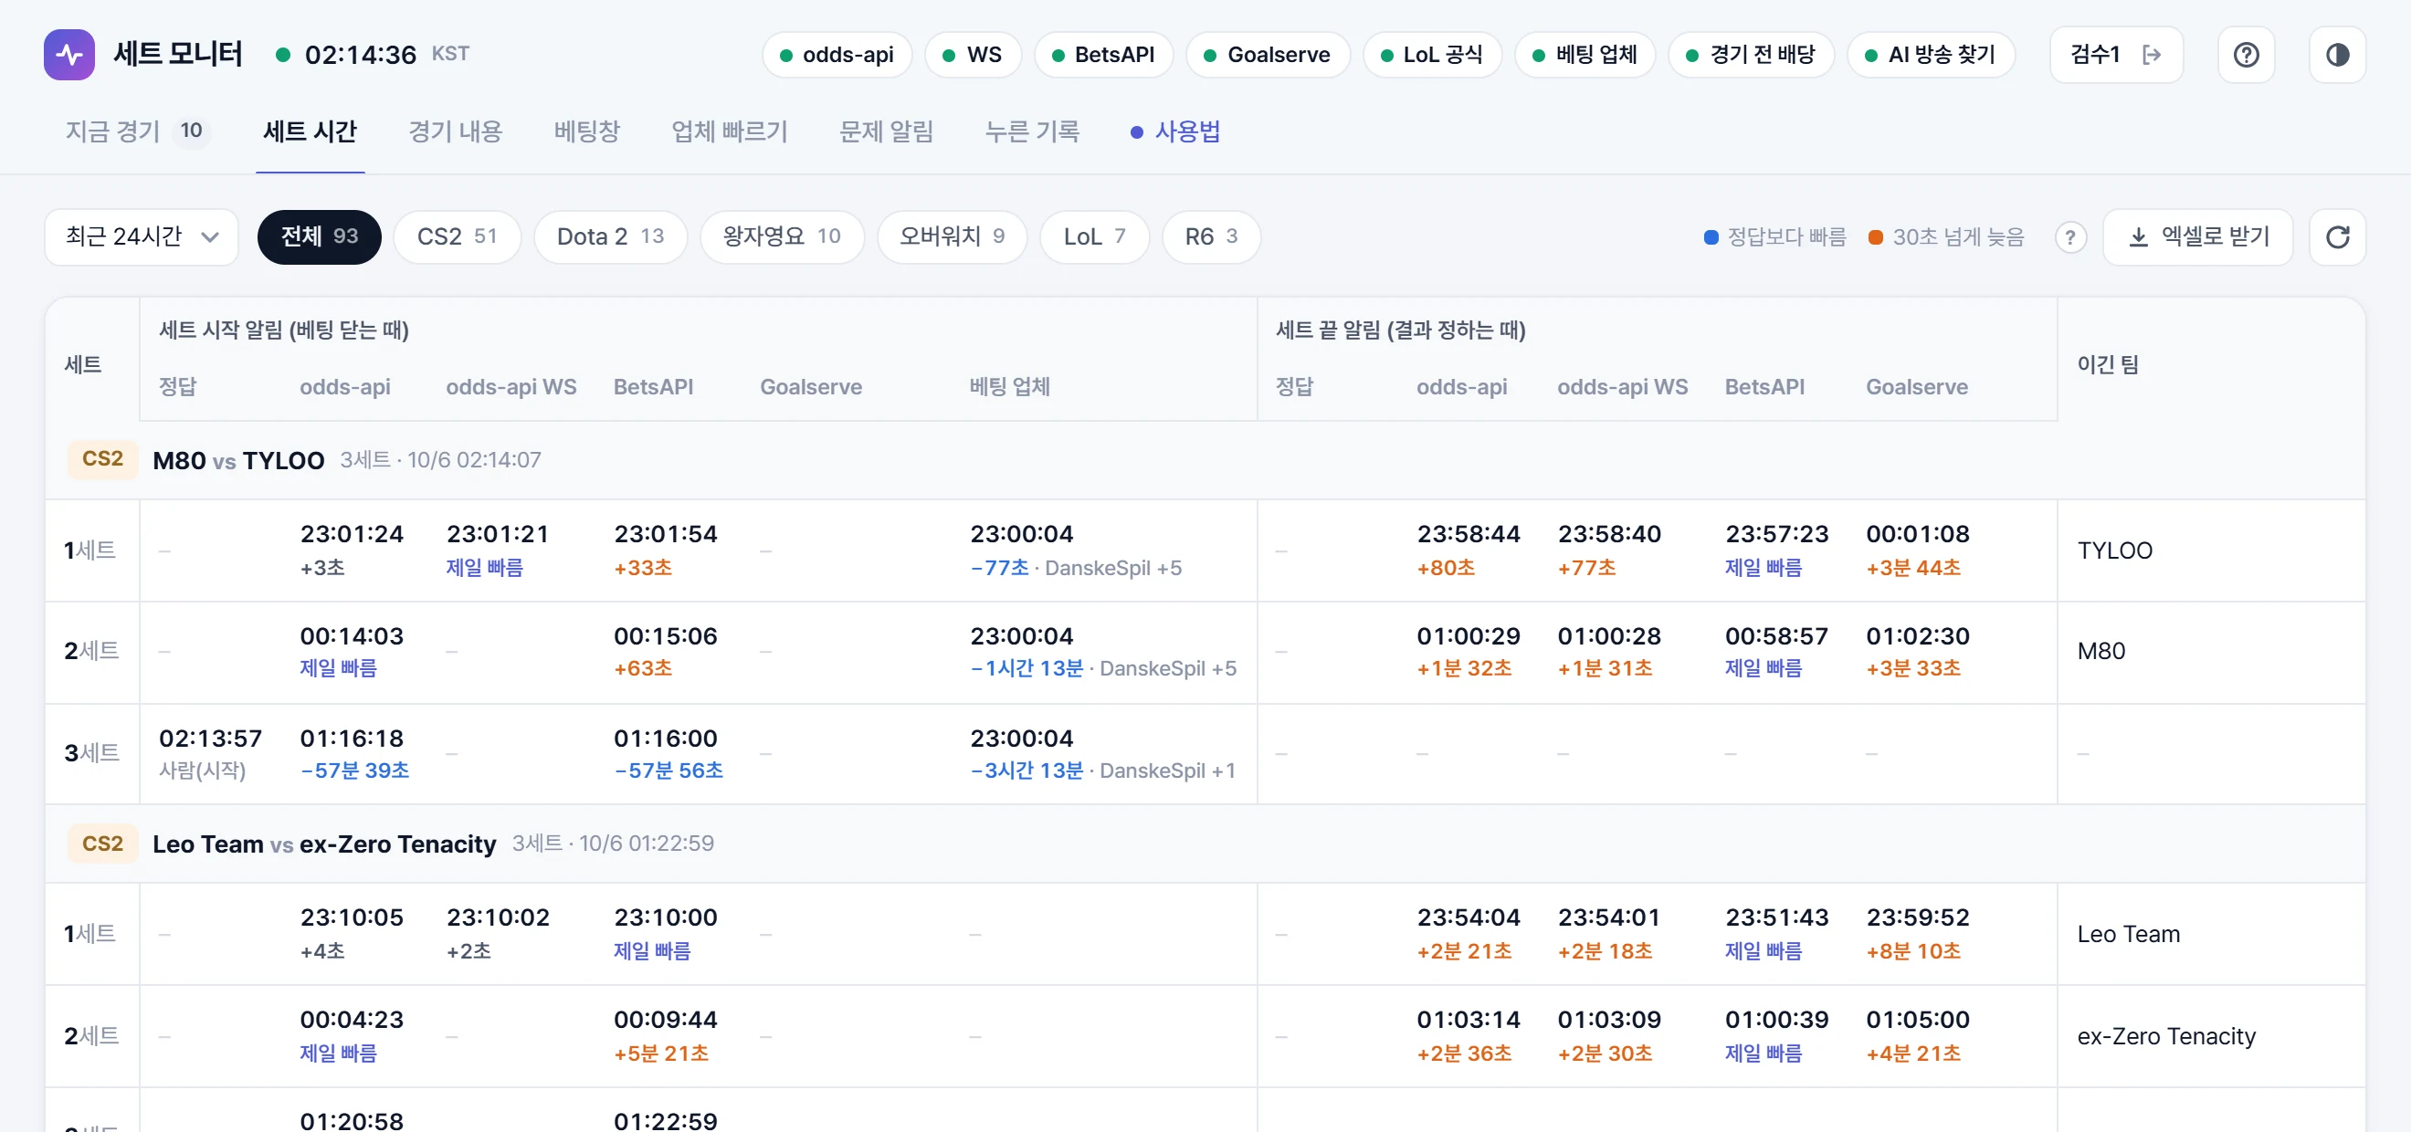Click the CS2 badge for M80 vs TYLOO

tap(103, 459)
